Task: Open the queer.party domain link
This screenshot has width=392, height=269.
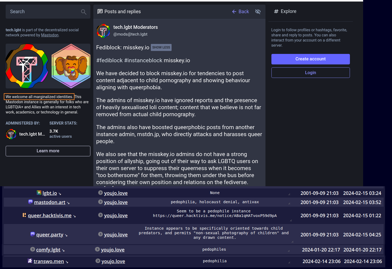Action: (50, 235)
